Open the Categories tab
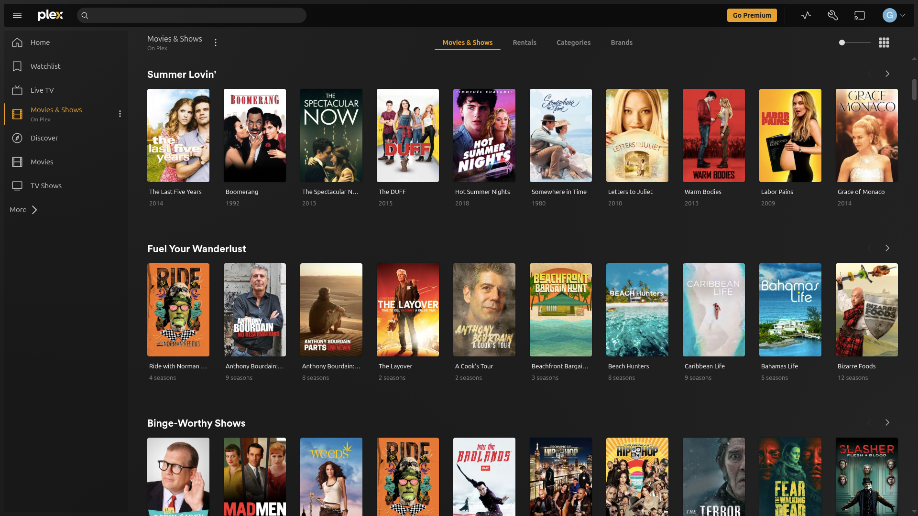 573,43
